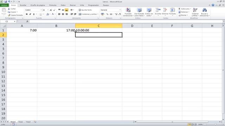This screenshot has width=225, height=126.
Task: Align text right
Action: [x=66, y=14]
